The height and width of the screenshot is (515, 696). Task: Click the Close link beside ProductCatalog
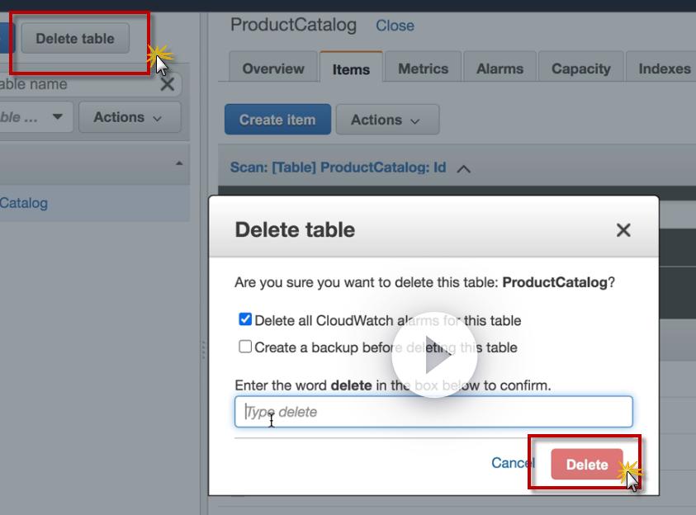point(395,26)
